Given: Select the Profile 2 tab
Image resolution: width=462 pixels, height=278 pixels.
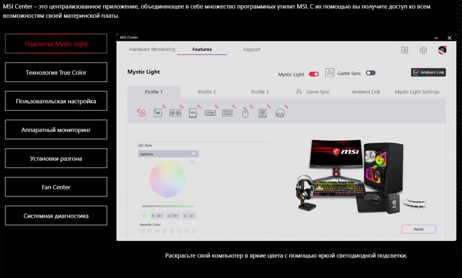Looking at the screenshot, I should [207, 92].
